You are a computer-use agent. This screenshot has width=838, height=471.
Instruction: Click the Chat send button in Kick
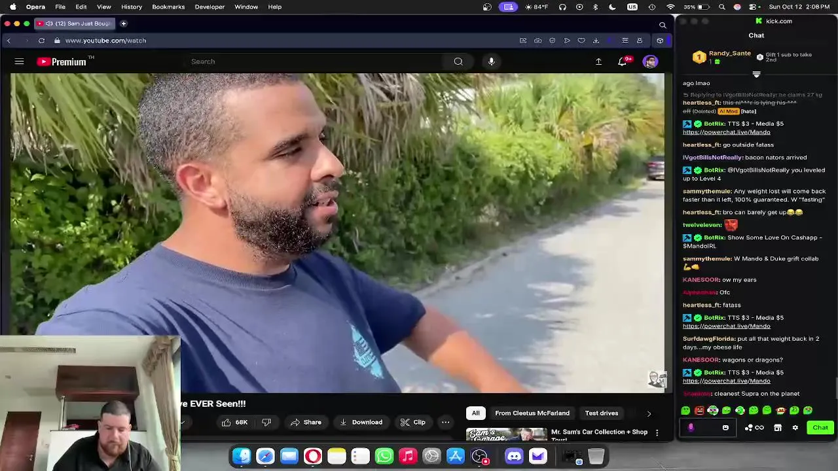[x=820, y=428]
